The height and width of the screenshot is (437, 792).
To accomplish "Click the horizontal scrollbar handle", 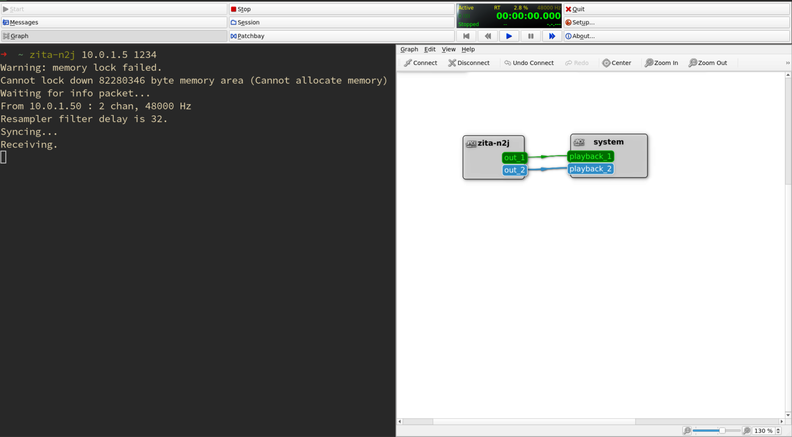I will click(534, 422).
